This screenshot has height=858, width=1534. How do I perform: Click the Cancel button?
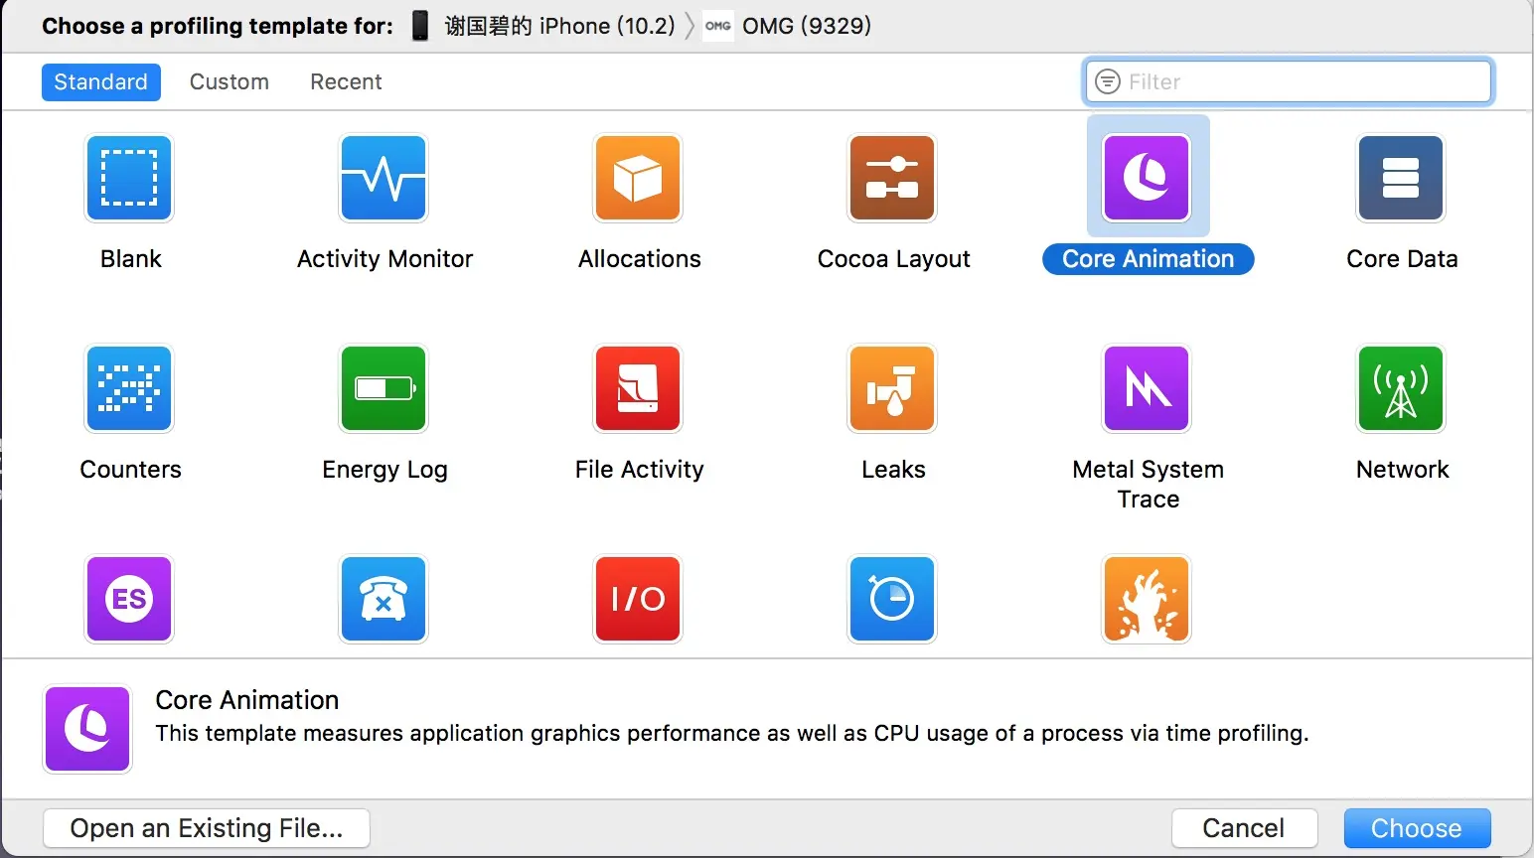pyautogui.click(x=1244, y=828)
